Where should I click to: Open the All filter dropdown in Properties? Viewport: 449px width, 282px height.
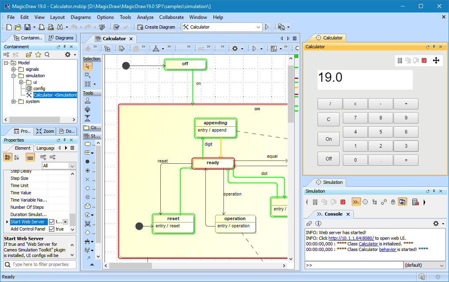(x=72, y=166)
